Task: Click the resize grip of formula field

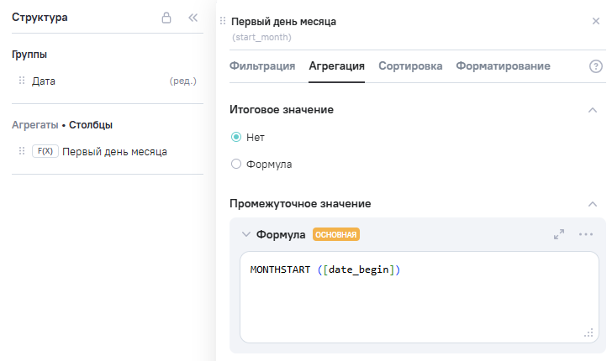Action: (588, 333)
